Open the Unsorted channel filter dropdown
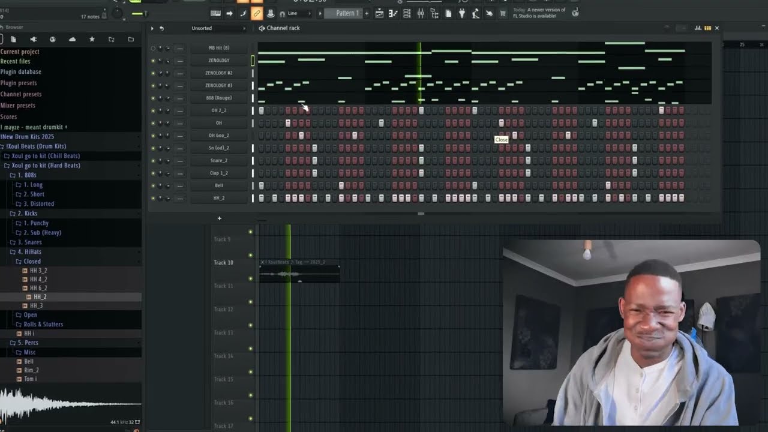Screen dimensions: 768x432 point(218,28)
